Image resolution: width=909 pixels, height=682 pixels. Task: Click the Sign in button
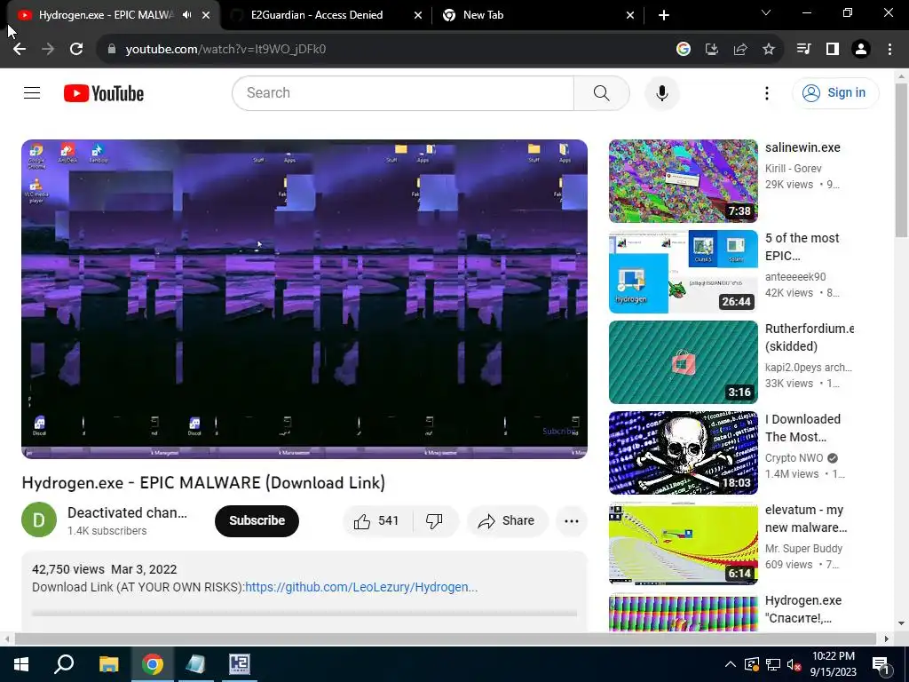pyautogui.click(x=835, y=92)
